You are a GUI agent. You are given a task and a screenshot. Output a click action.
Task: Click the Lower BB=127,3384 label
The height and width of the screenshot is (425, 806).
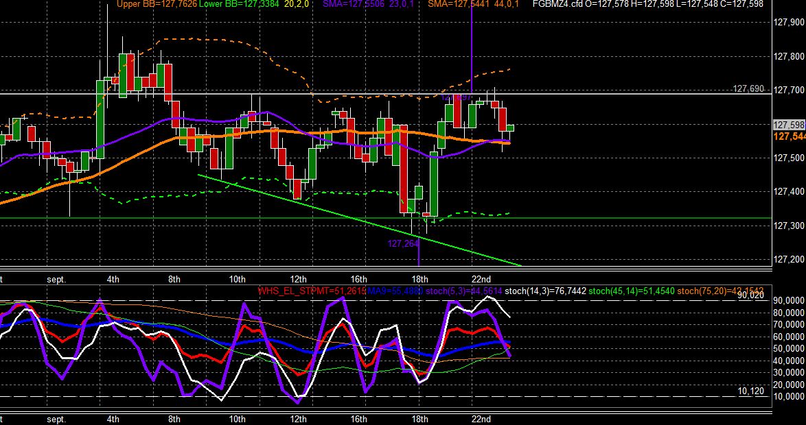point(240,4)
